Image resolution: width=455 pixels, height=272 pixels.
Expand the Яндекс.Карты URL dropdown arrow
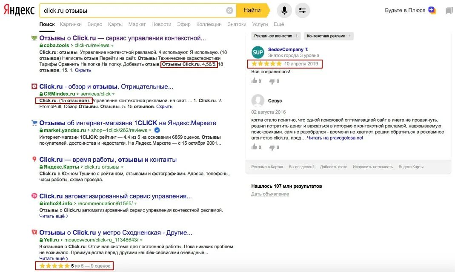(122, 167)
